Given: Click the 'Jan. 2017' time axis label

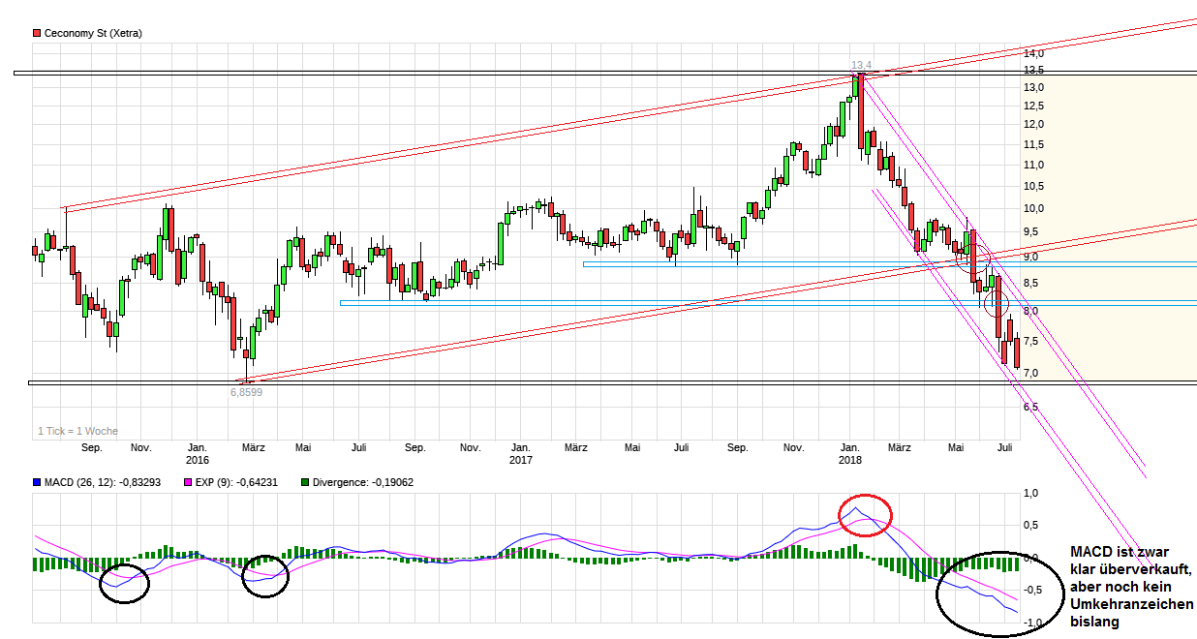Looking at the screenshot, I should 520,453.
